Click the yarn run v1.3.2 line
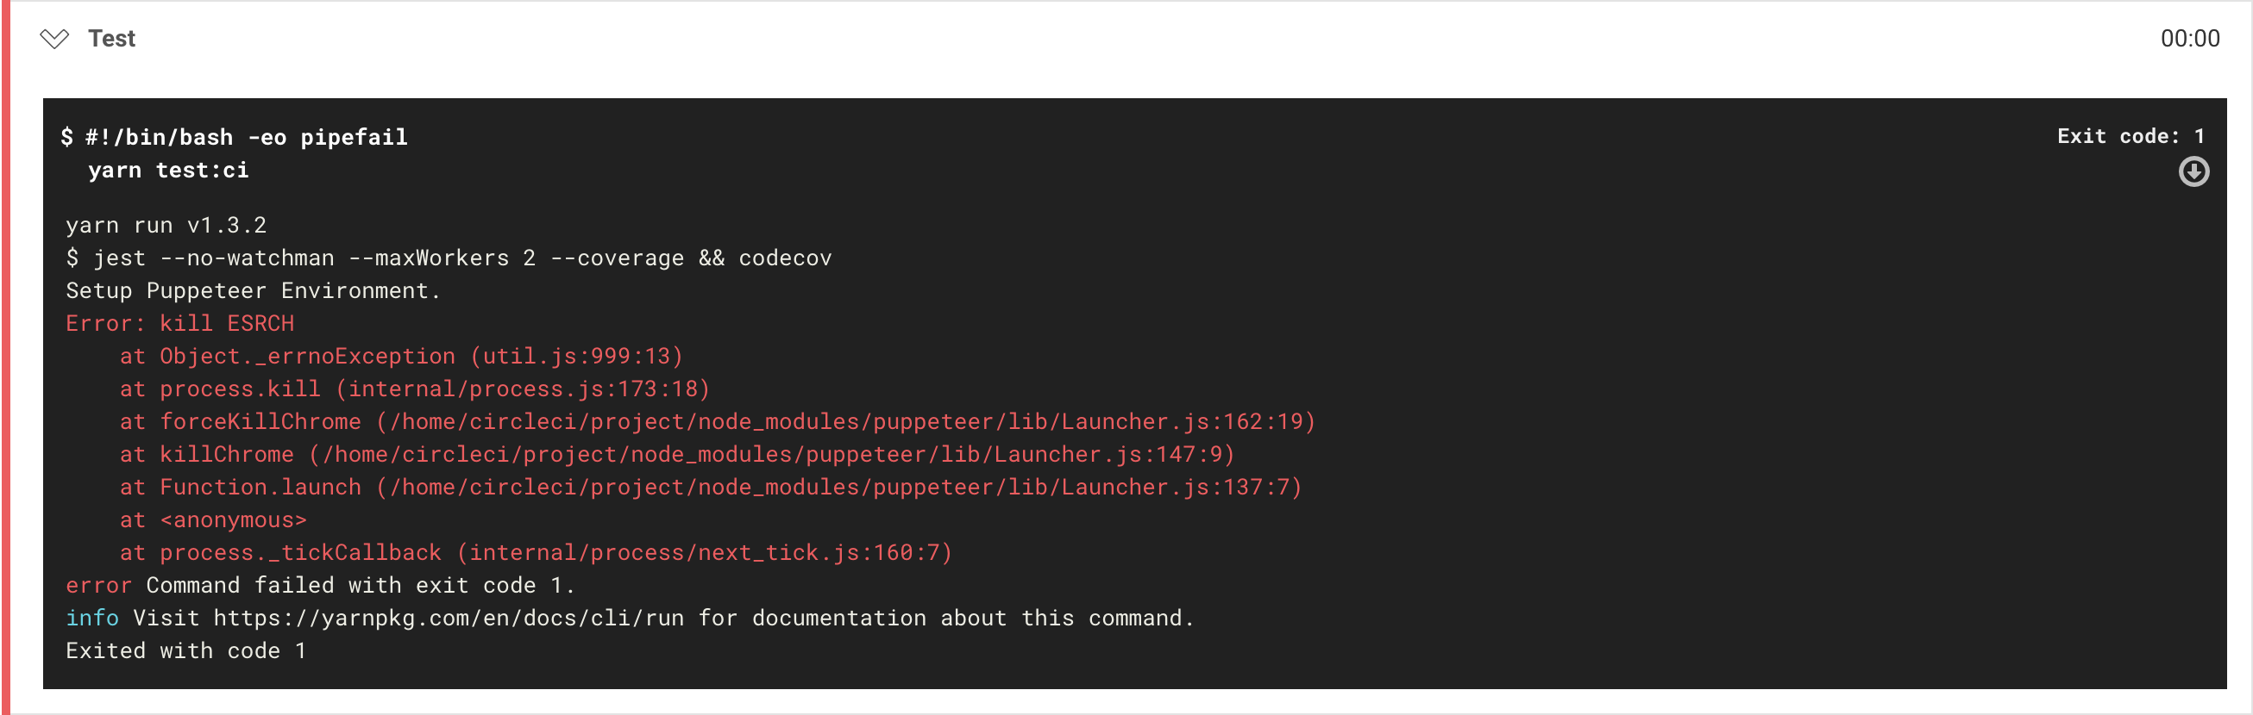The height and width of the screenshot is (715, 2253). [166, 225]
